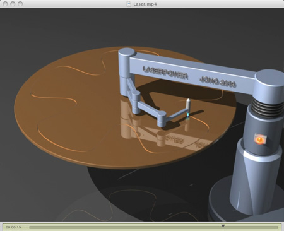Click the JOHO 2008 text on arm
The width and height of the screenshot is (284, 231).
point(218,81)
